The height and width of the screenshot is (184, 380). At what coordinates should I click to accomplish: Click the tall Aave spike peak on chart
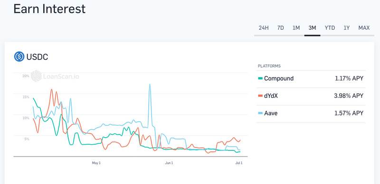(150, 85)
